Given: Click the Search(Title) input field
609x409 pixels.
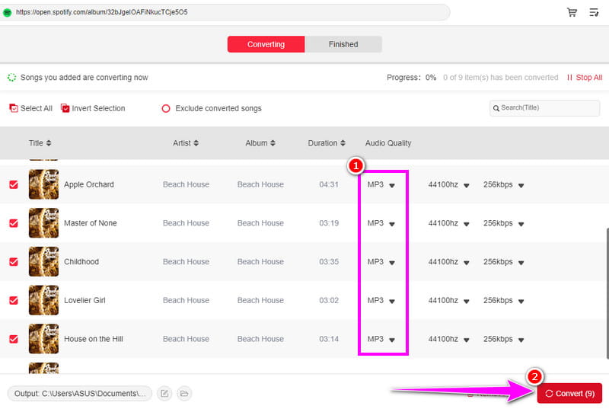Looking at the screenshot, I should pos(544,108).
